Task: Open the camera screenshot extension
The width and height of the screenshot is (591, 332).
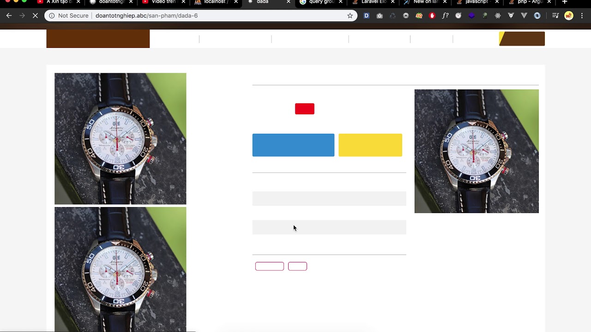Action: tap(380, 16)
